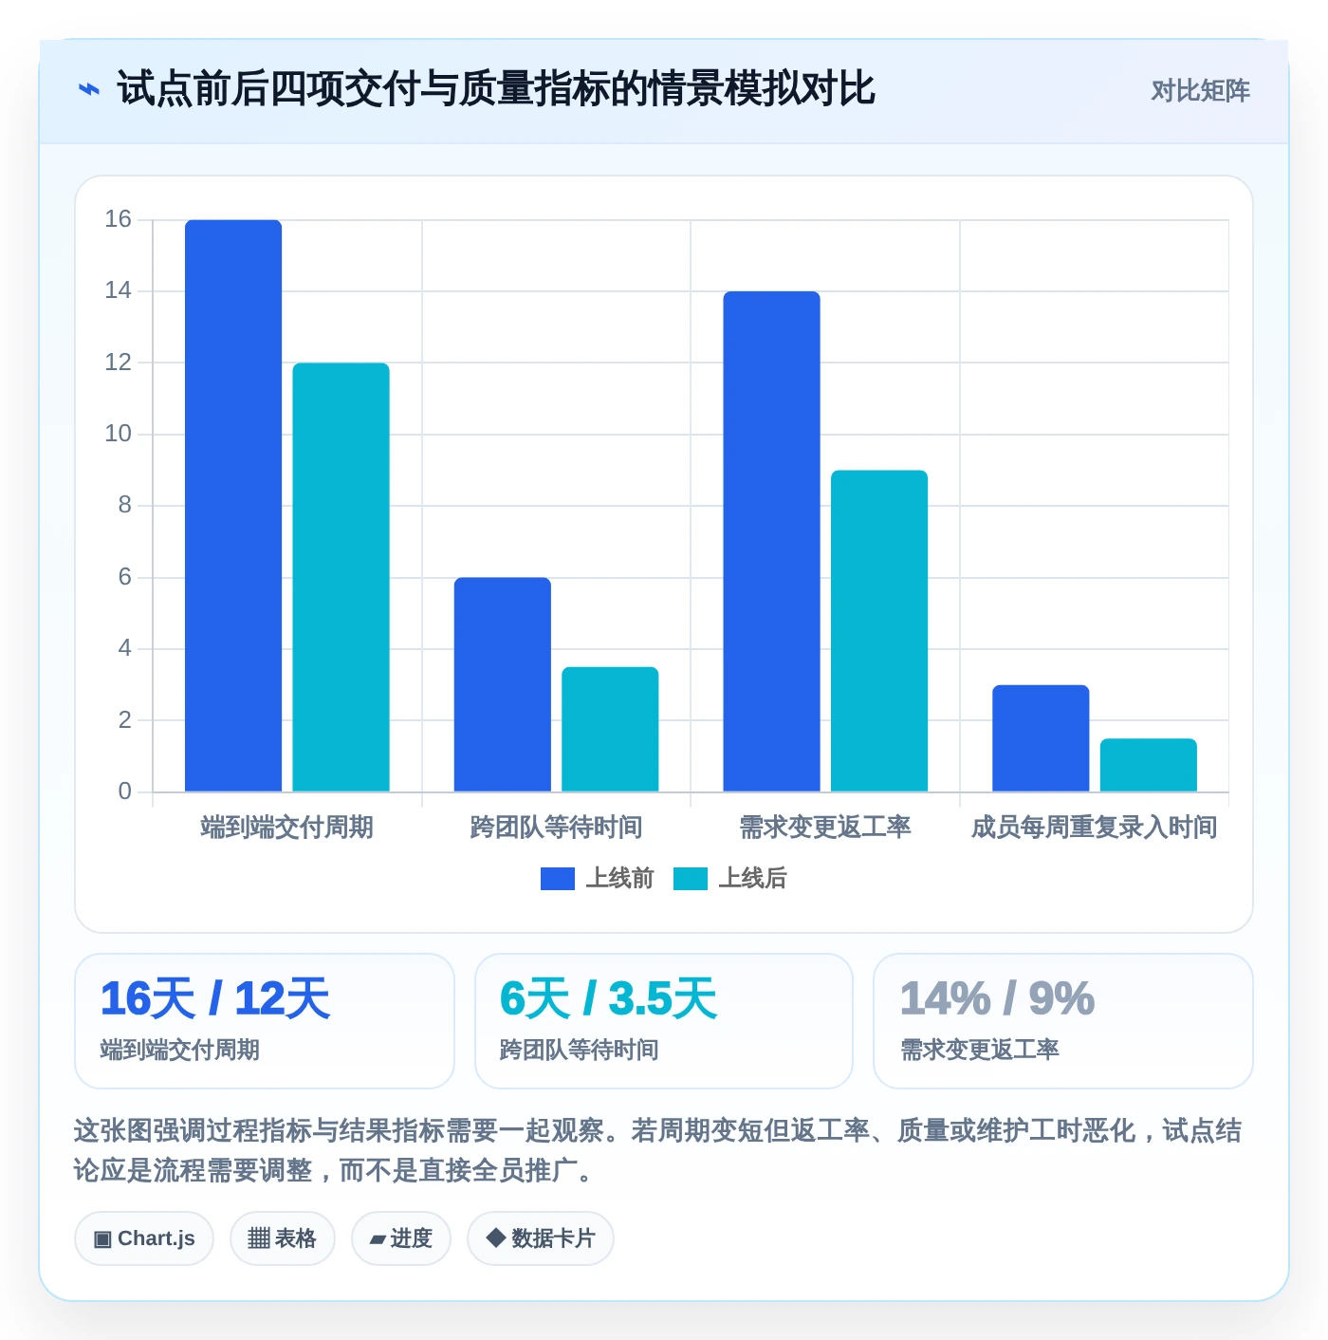This screenshot has height=1340, width=1328.
Task: Click the bar icon in the 进度 chip
Action: pos(378,1239)
